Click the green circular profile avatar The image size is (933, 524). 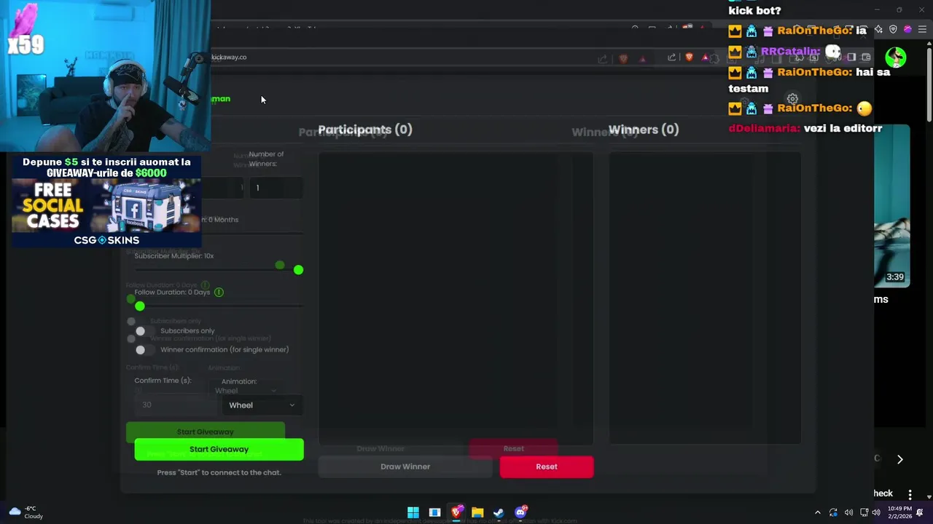(896, 57)
